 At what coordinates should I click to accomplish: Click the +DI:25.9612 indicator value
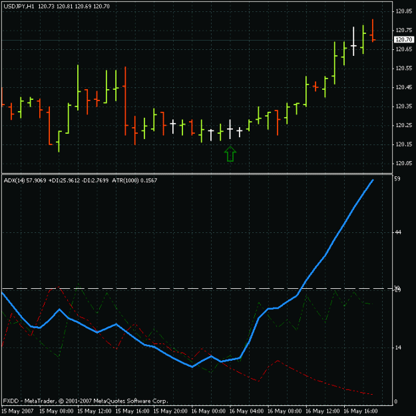point(65,180)
